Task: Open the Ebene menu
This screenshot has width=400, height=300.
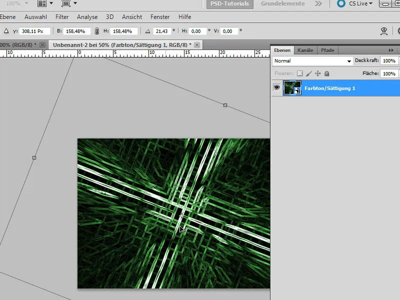Action: [7, 17]
